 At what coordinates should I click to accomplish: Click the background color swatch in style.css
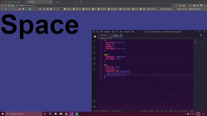tap(118, 57)
